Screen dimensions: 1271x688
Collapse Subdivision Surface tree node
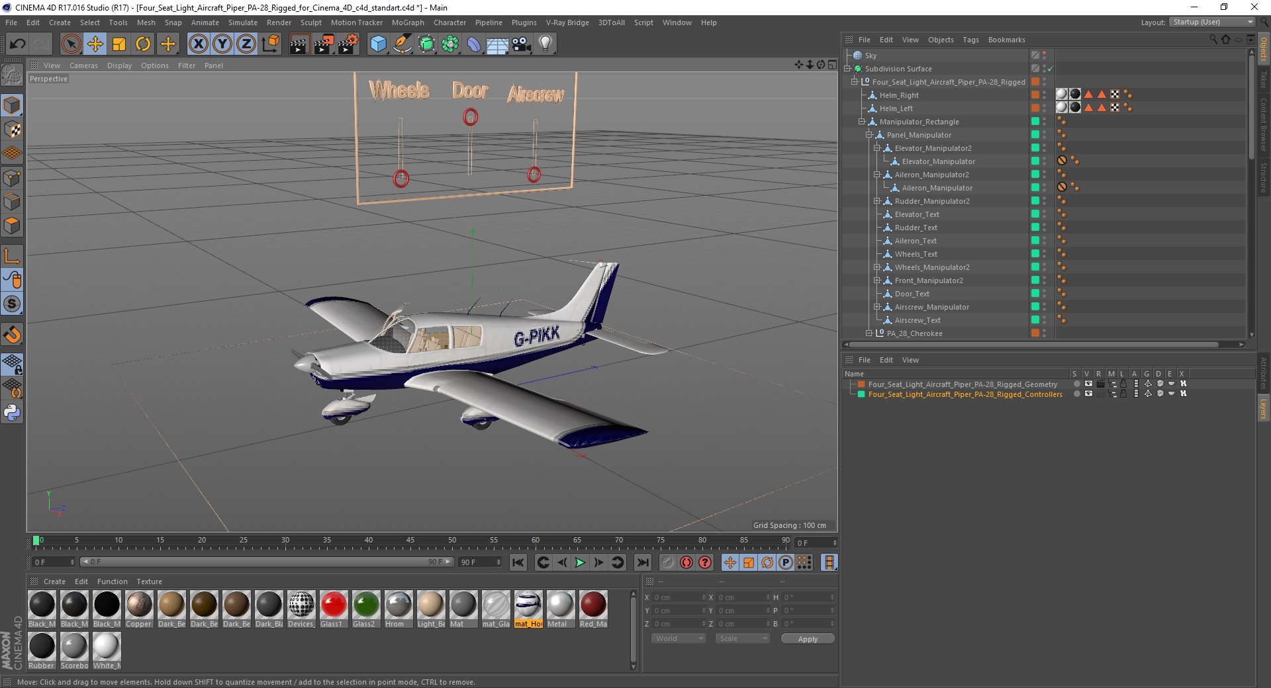tap(847, 69)
